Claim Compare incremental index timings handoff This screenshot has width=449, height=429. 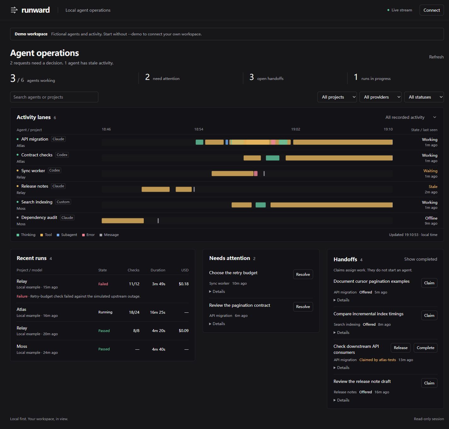[x=429, y=316]
